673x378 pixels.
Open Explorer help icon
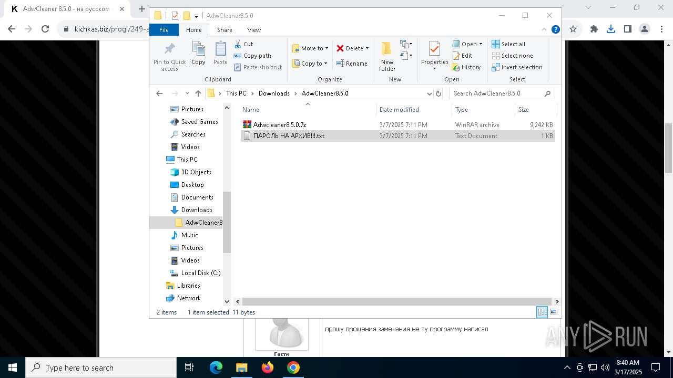click(x=555, y=30)
